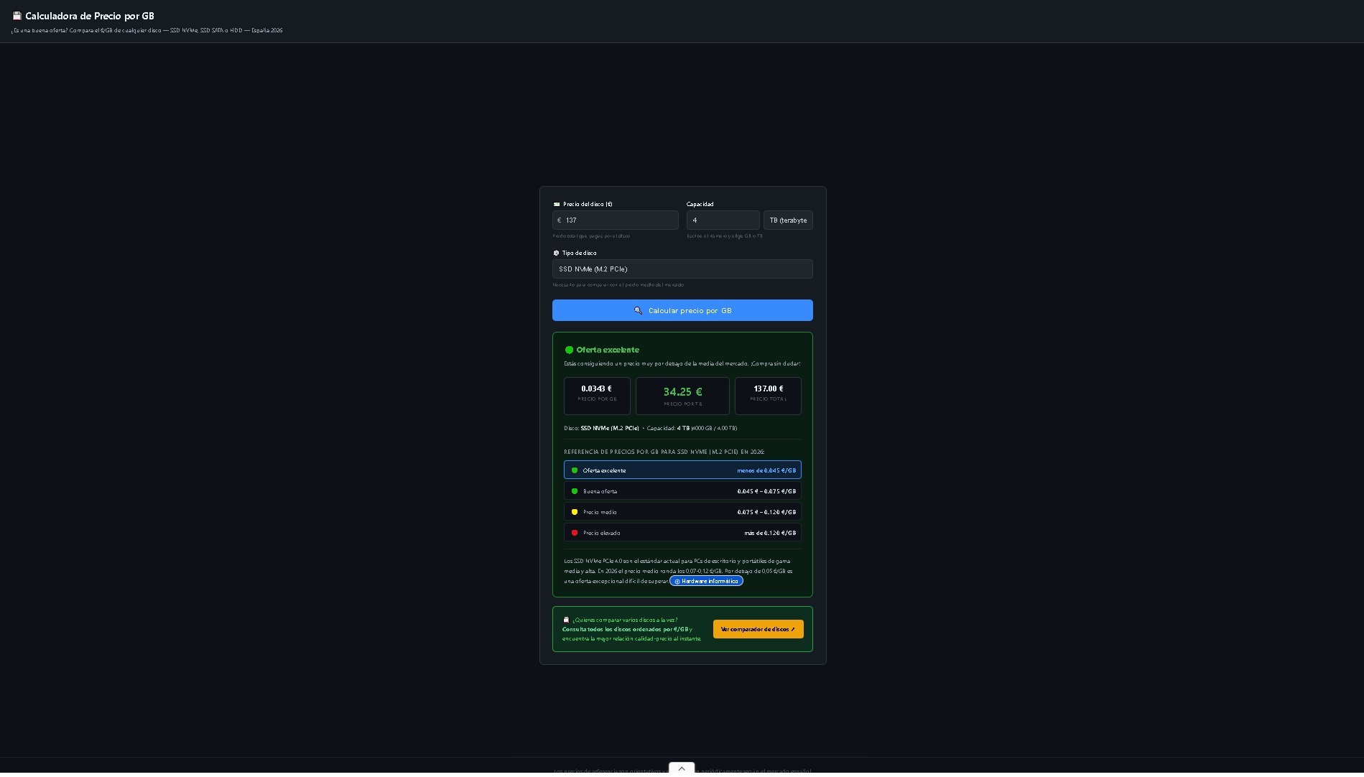
Task: Click the yellow dot for Precio medio
Action: (575, 513)
